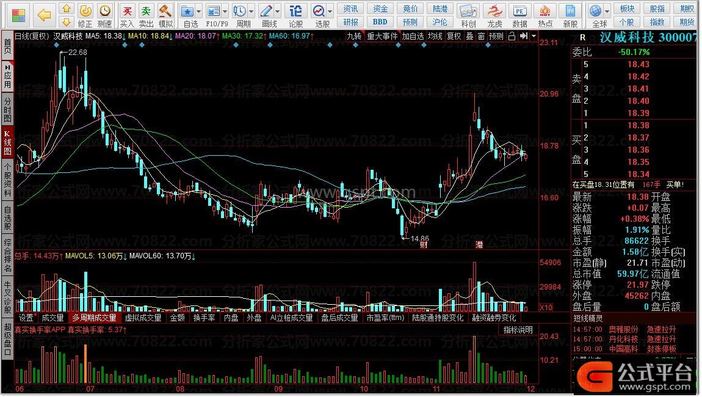Click 加自选 to add to watchlist

(413, 36)
